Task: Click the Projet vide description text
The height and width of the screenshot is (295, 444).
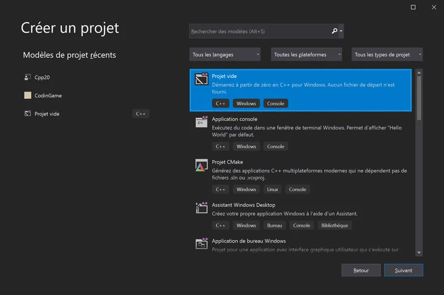Action: coord(303,88)
